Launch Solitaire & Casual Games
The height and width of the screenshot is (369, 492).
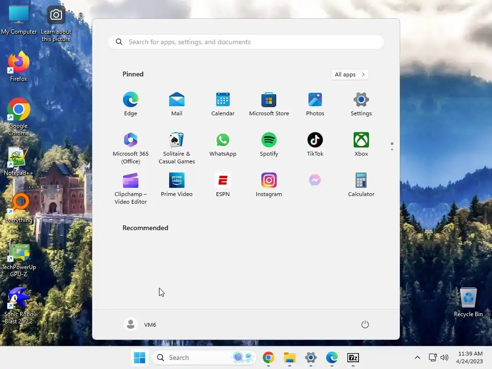coord(177,148)
